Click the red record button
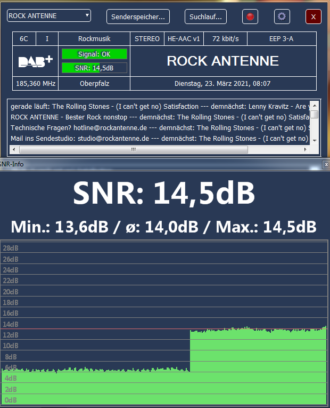This screenshot has height=408, width=330. click(x=250, y=17)
